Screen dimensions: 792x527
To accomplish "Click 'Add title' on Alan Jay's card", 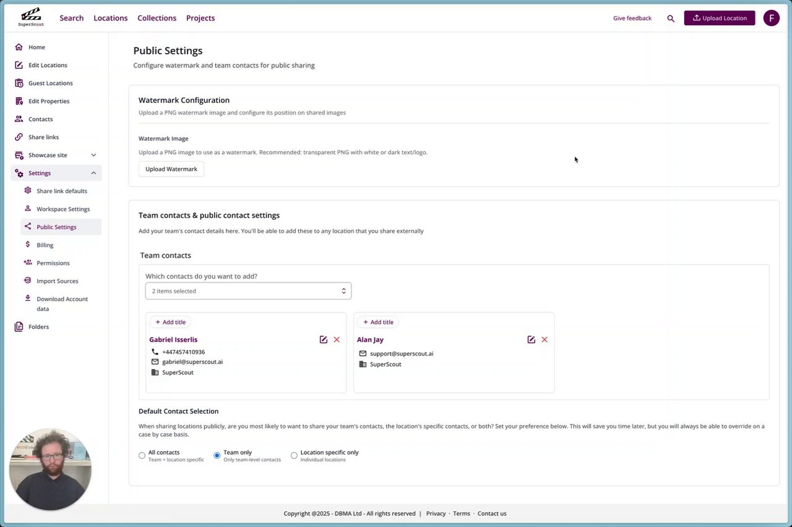I will pos(378,322).
